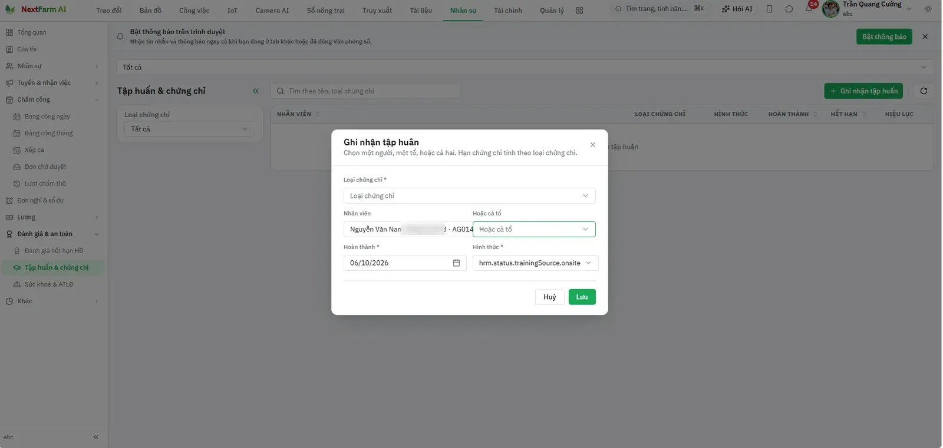943x448 pixels.
Task: Switch to the Công việc tab
Action: click(x=194, y=11)
